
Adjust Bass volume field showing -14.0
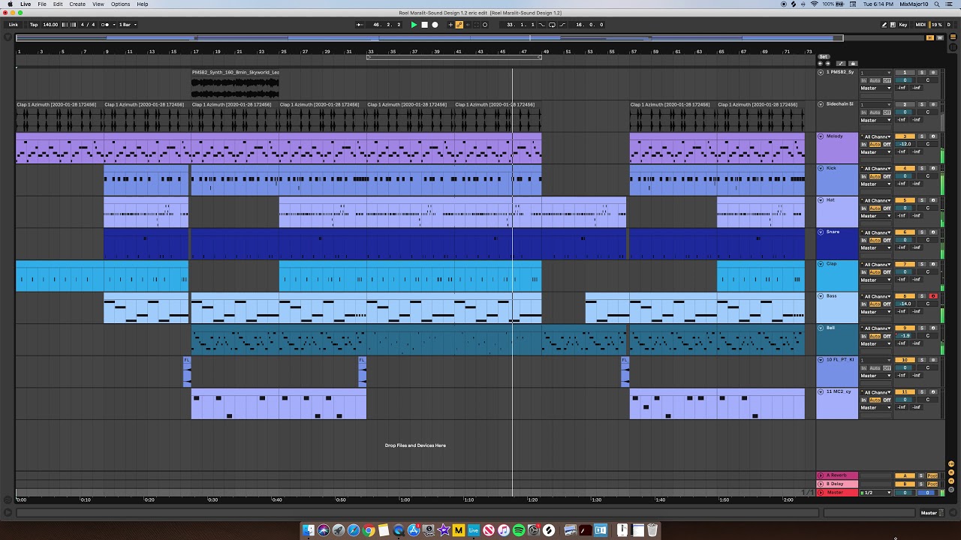pos(905,304)
